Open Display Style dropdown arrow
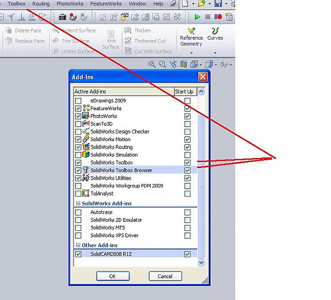The image size is (331, 300). click(x=216, y=64)
